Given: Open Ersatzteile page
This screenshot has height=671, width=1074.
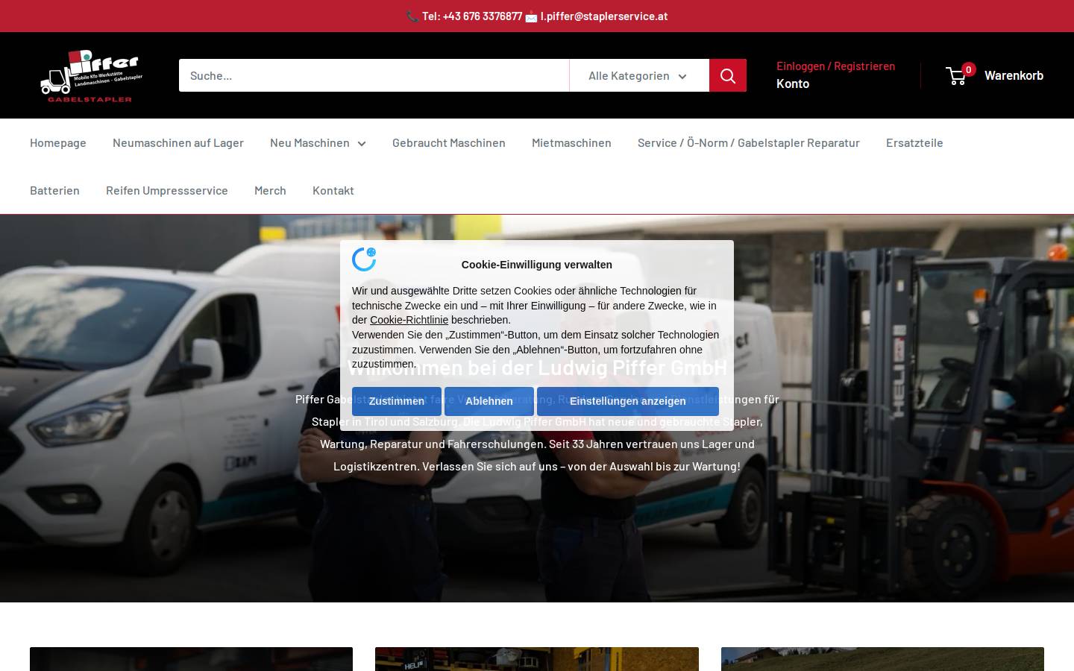Looking at the screenshot, I should pyautogui.click(x=914, y=142).
